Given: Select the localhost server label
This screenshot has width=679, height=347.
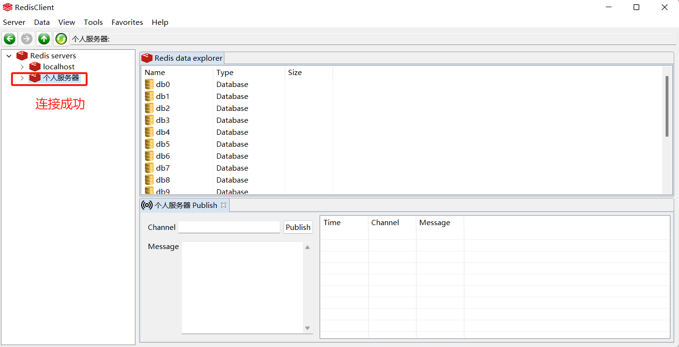Looking at the screenshot, I should pyautogui.click(x=59, y=67).
